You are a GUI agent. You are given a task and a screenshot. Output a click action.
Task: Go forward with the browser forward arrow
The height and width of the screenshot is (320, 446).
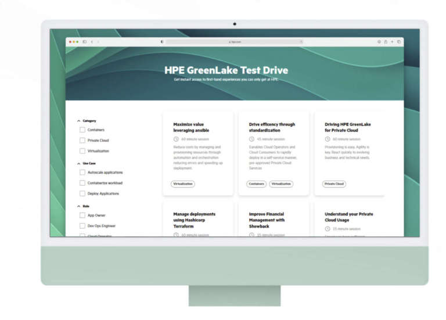(98, 42)
